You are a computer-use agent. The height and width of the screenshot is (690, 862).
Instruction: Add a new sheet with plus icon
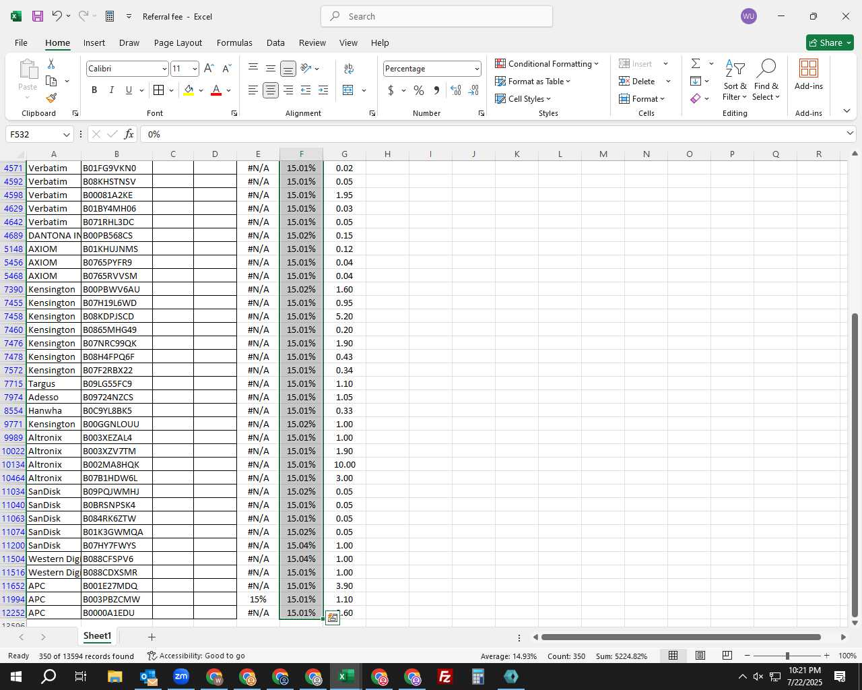pyautogui.click(x=152, y=637)
